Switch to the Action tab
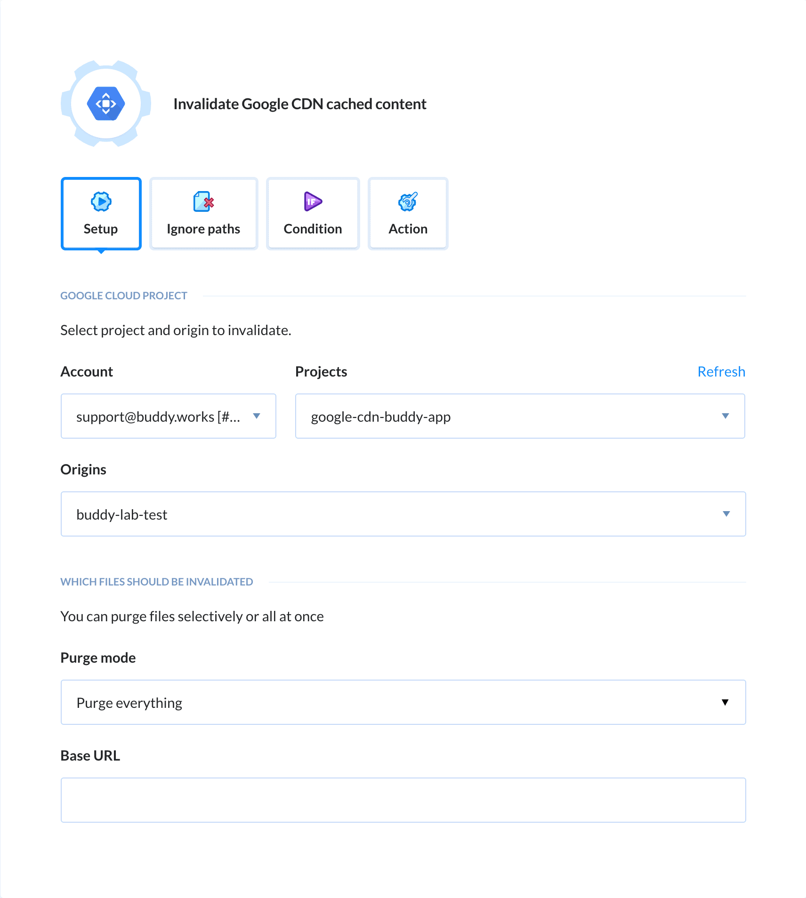 point(407,213)
